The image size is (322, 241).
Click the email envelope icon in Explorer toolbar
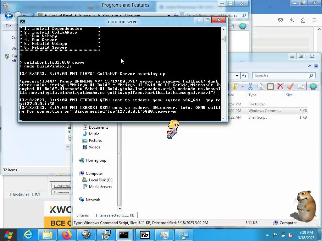[x=300, y=87]
